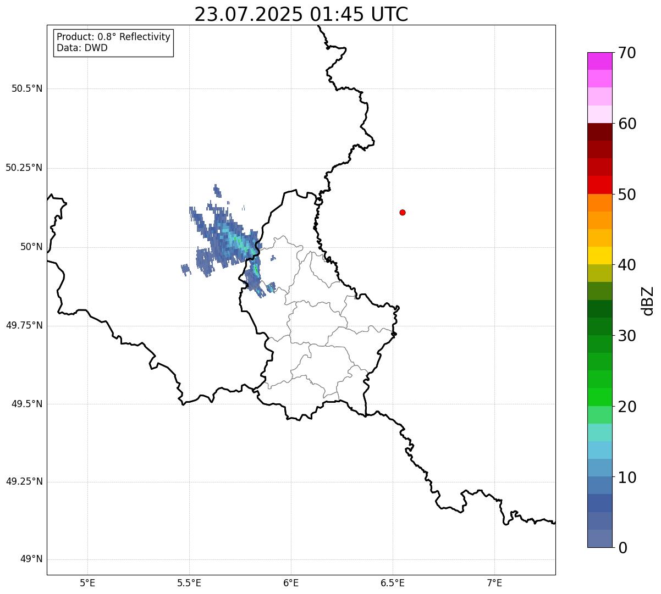This screenshot has width=661, height=594.
Task: Click the 49.25°N latitude tick label
Action: [x=24, y=481]
